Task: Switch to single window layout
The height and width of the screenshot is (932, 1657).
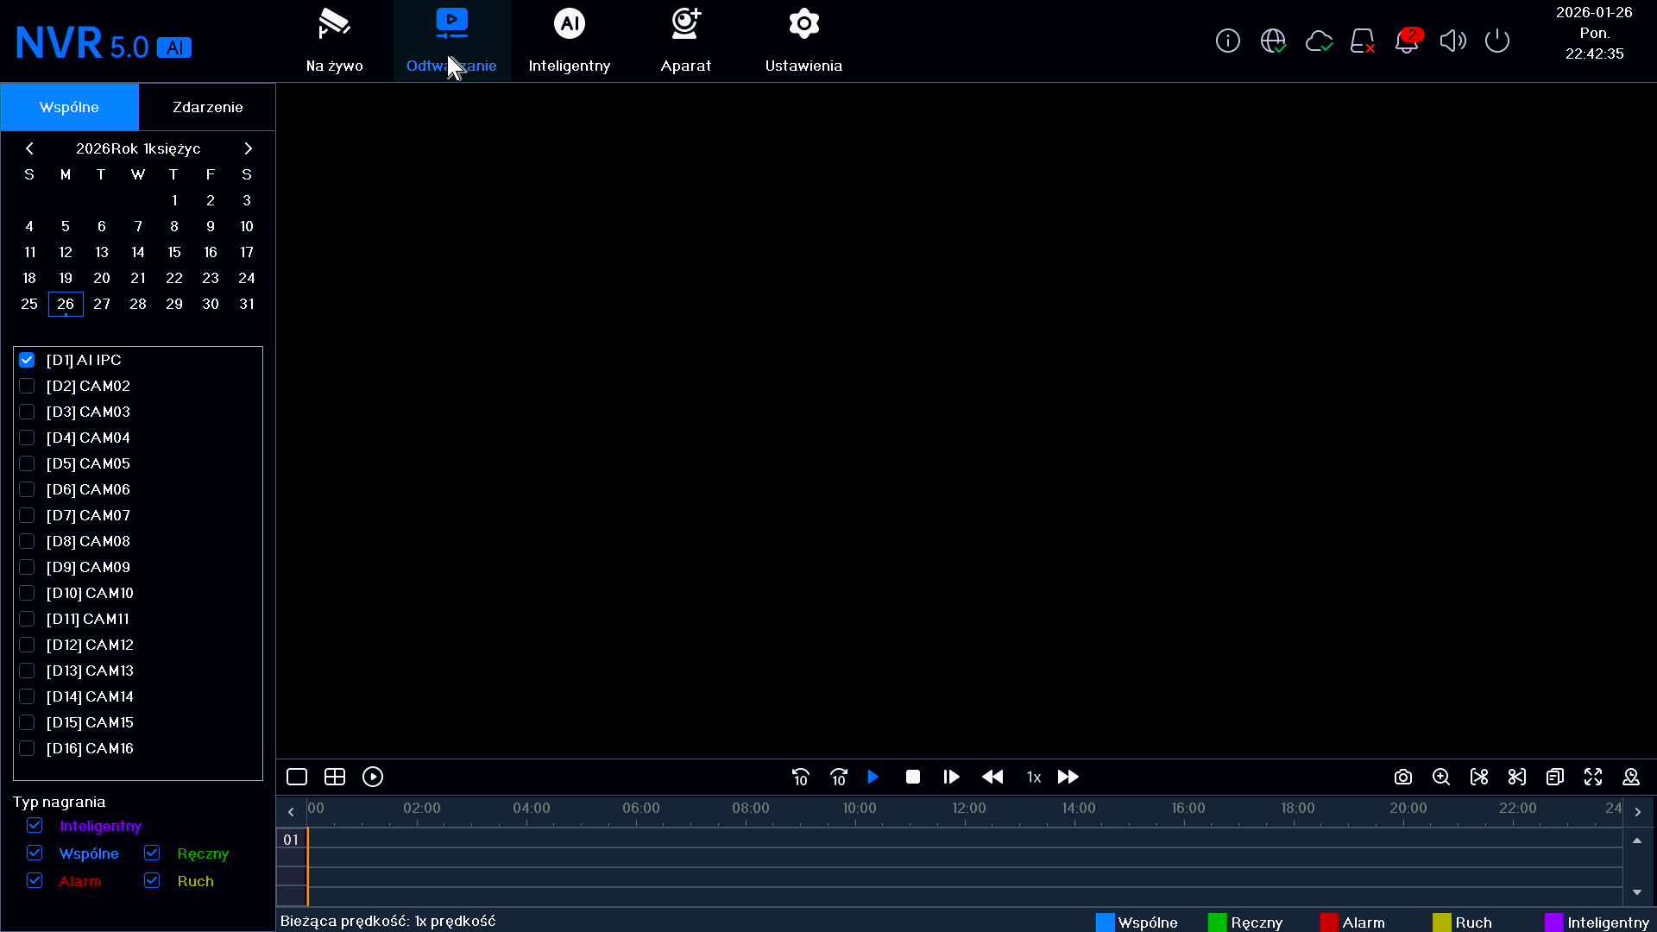Action: [x=297, y=777]
